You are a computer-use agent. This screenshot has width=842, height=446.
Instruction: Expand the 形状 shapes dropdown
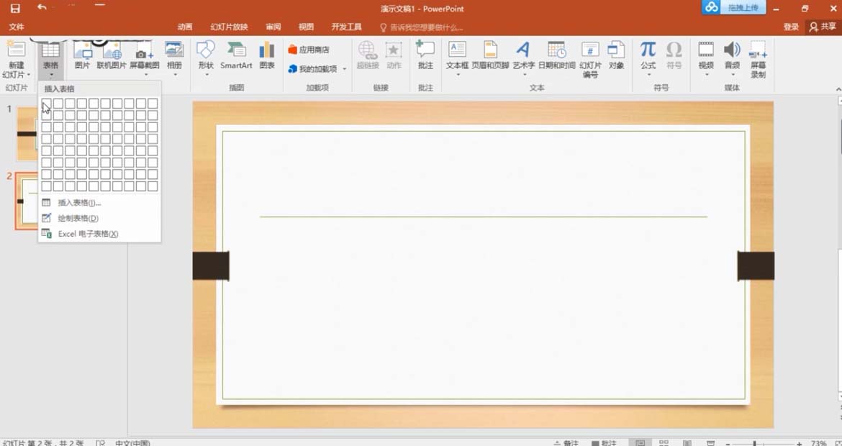point(206,74)
